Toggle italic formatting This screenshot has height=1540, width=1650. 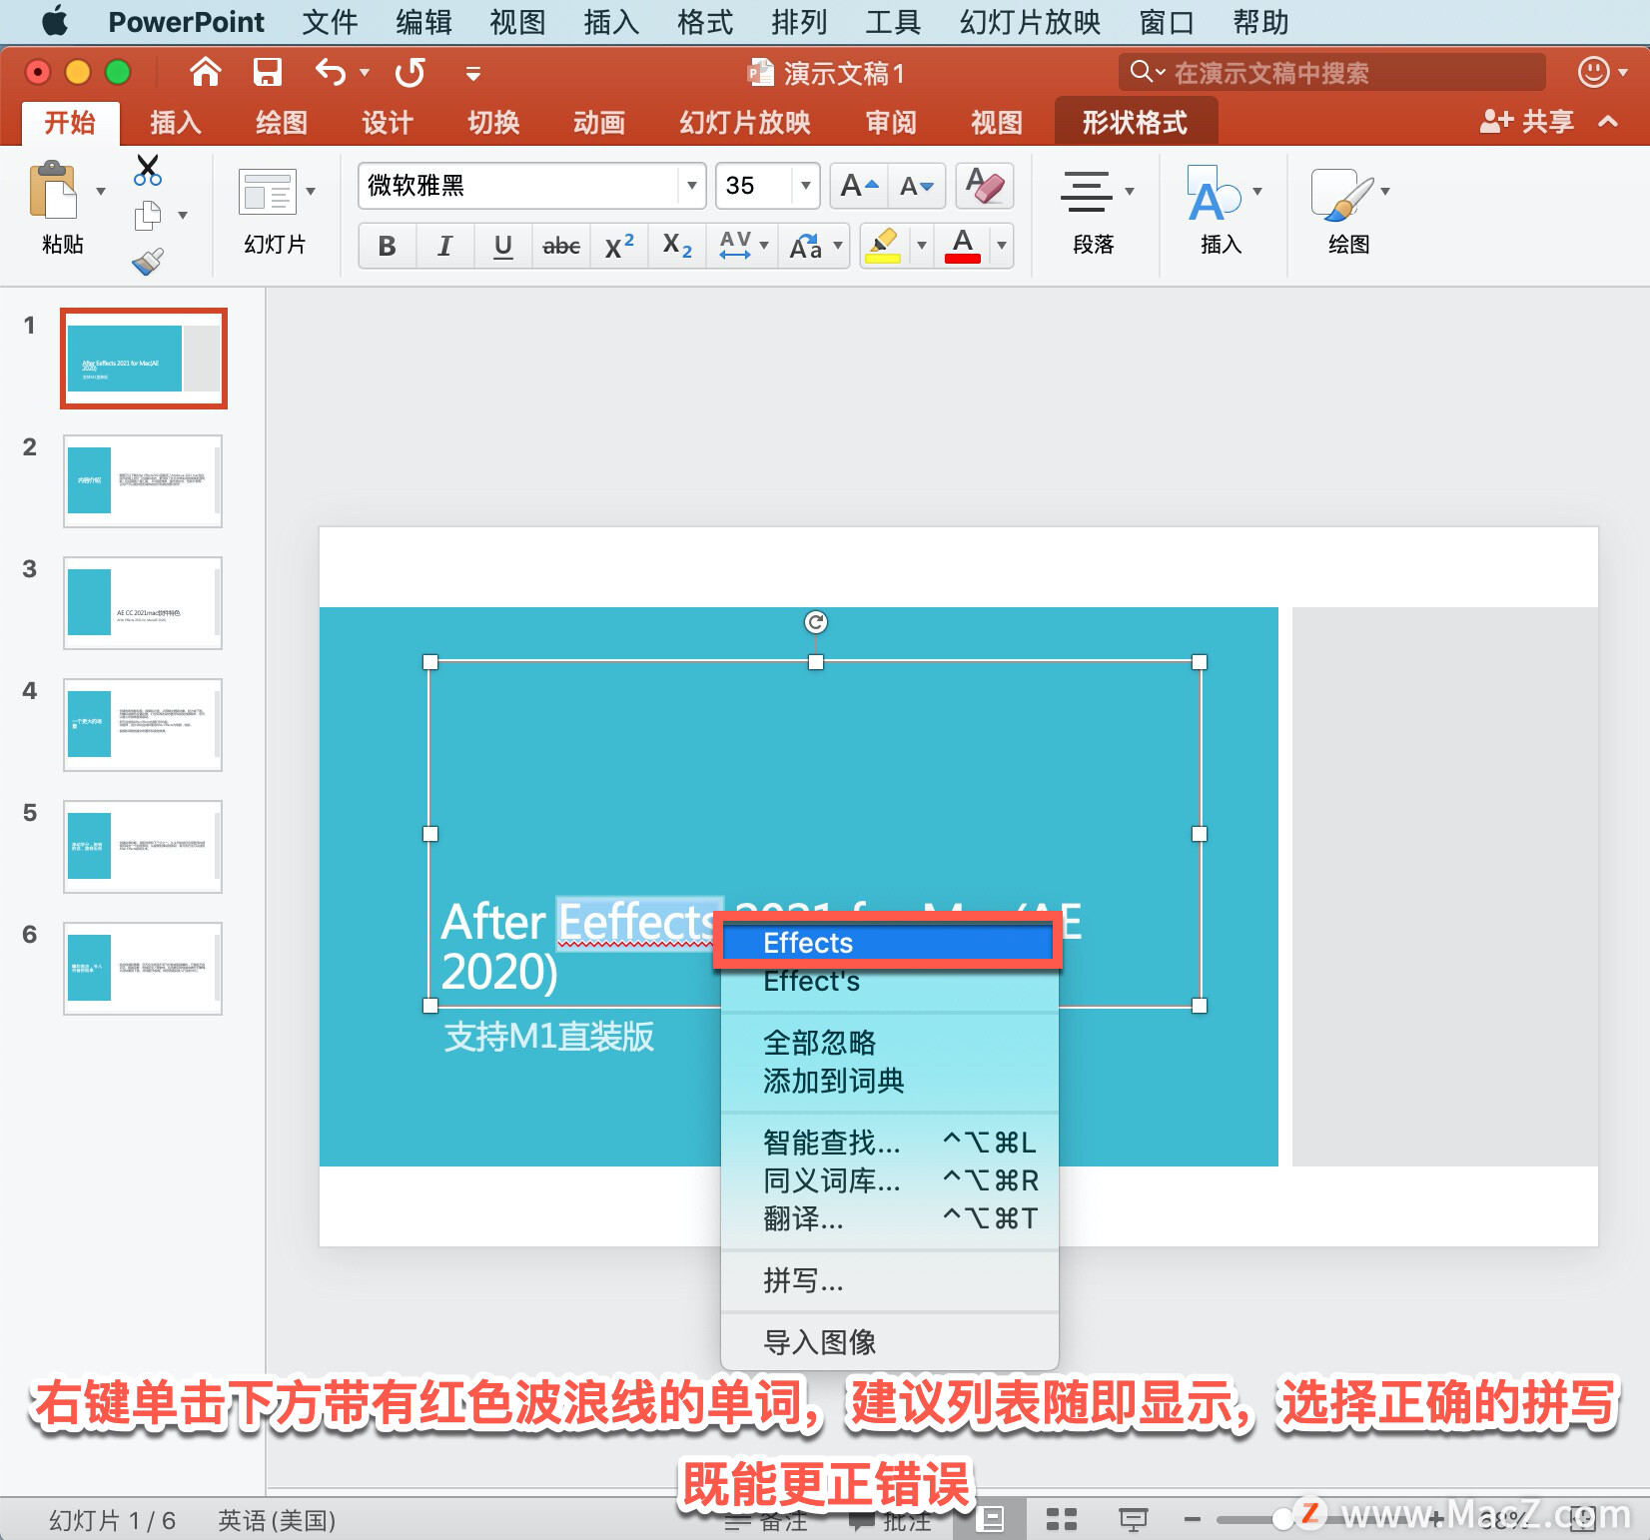point(445,246)
